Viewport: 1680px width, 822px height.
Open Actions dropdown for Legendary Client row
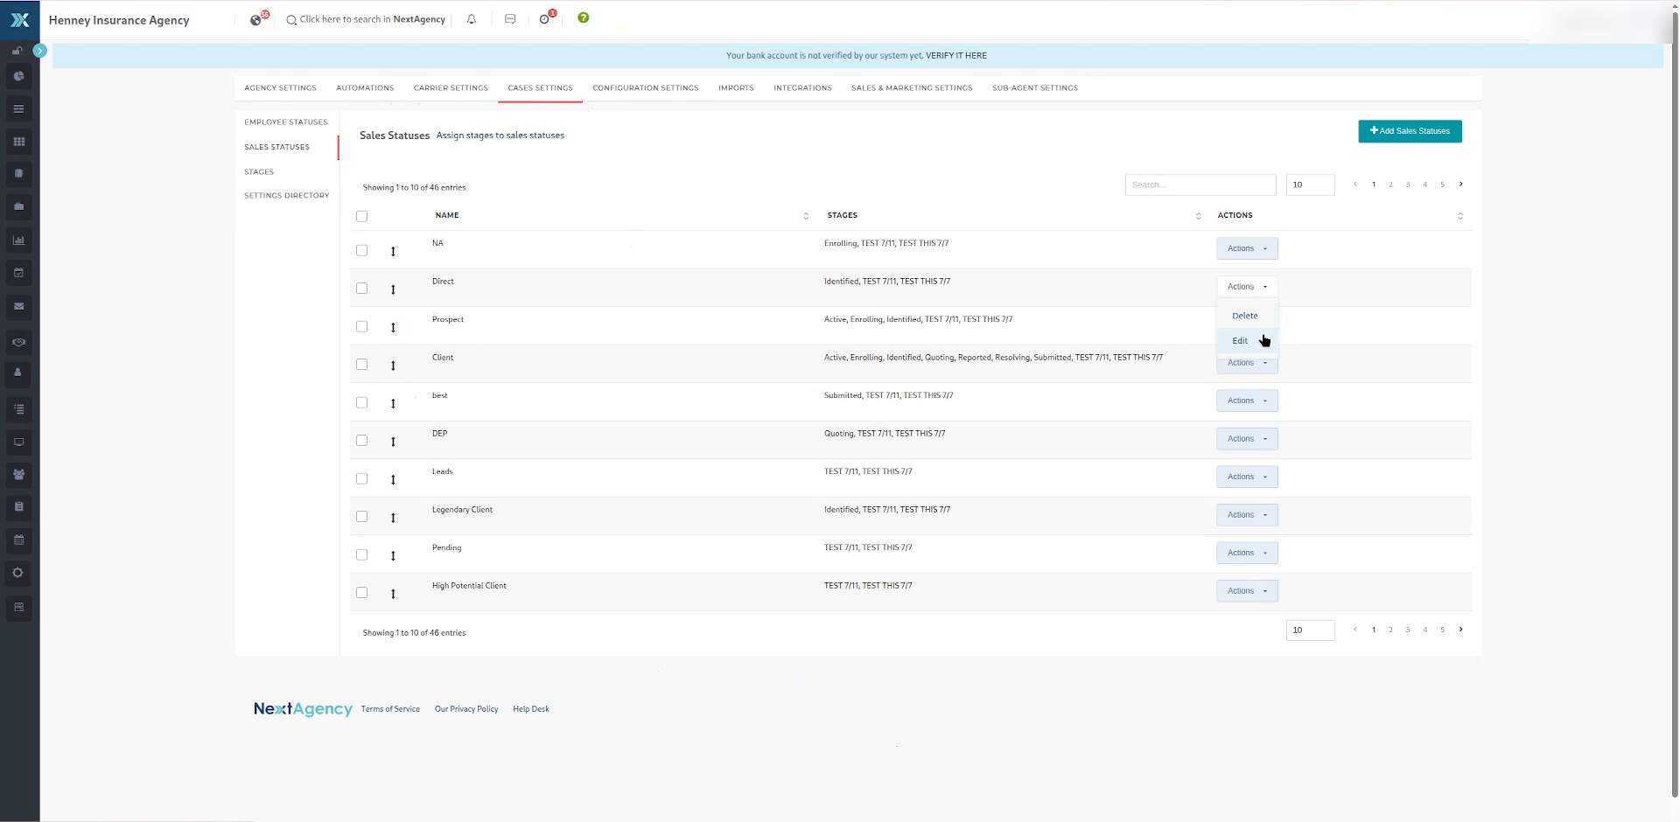(1247, 515)
